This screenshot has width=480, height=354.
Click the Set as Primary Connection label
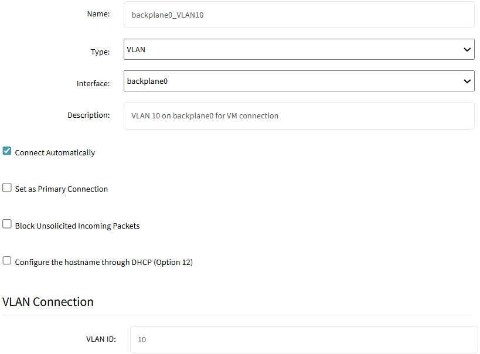[x=61, y=189]
